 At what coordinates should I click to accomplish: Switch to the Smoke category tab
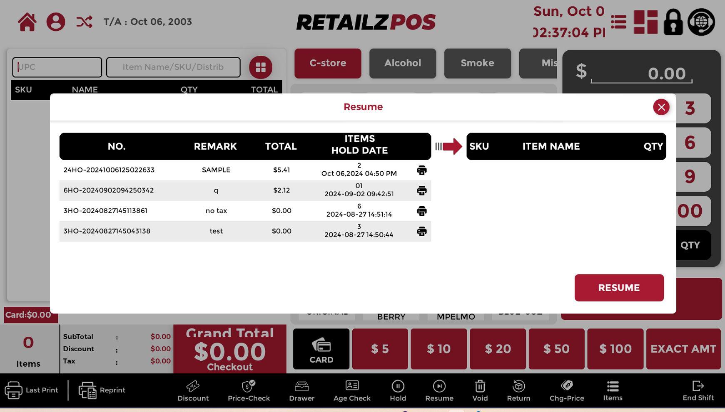click(477, 63)
